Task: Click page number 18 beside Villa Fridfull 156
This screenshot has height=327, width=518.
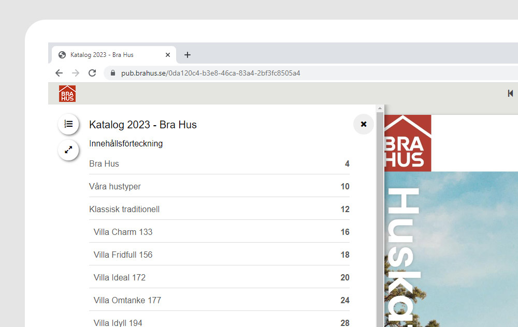Action: coord(345,255)
